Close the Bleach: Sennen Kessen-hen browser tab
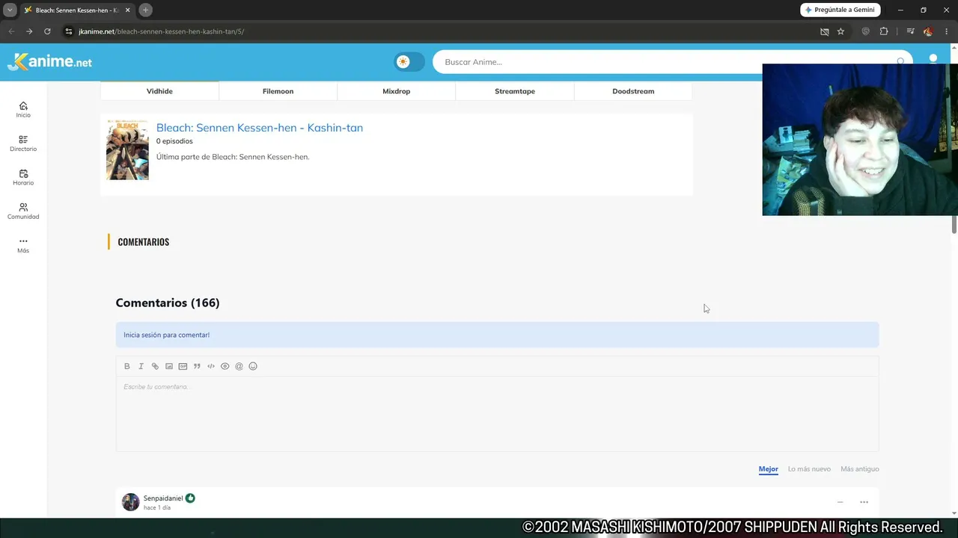This screenshot has width=958, height=538. click(x=126, y=10)
